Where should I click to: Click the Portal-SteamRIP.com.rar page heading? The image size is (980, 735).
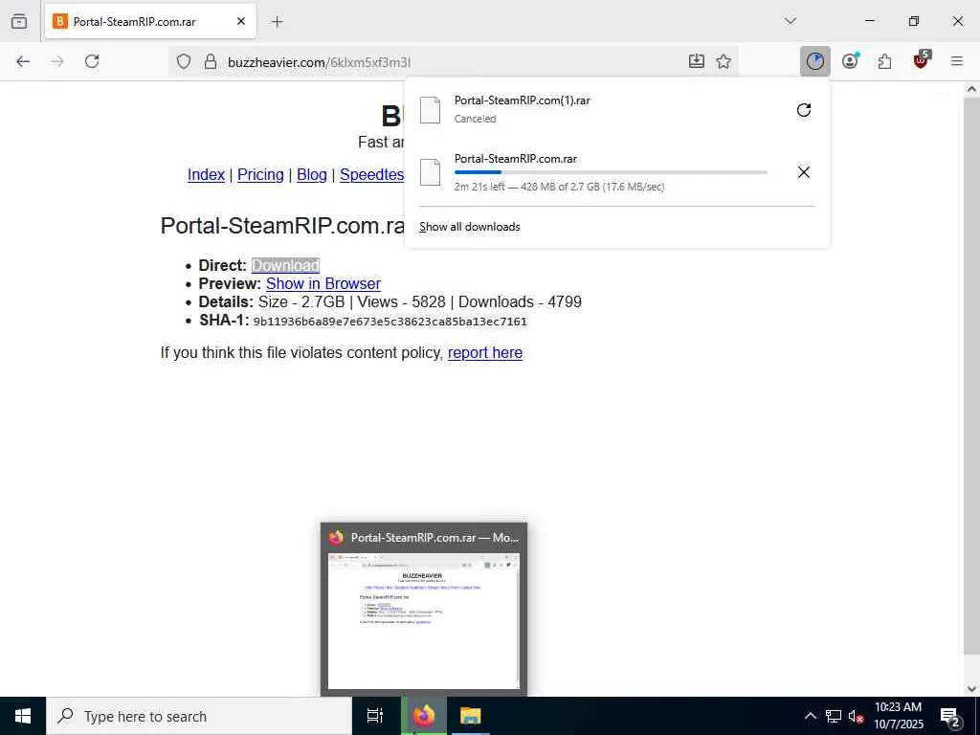coord(282,226)
